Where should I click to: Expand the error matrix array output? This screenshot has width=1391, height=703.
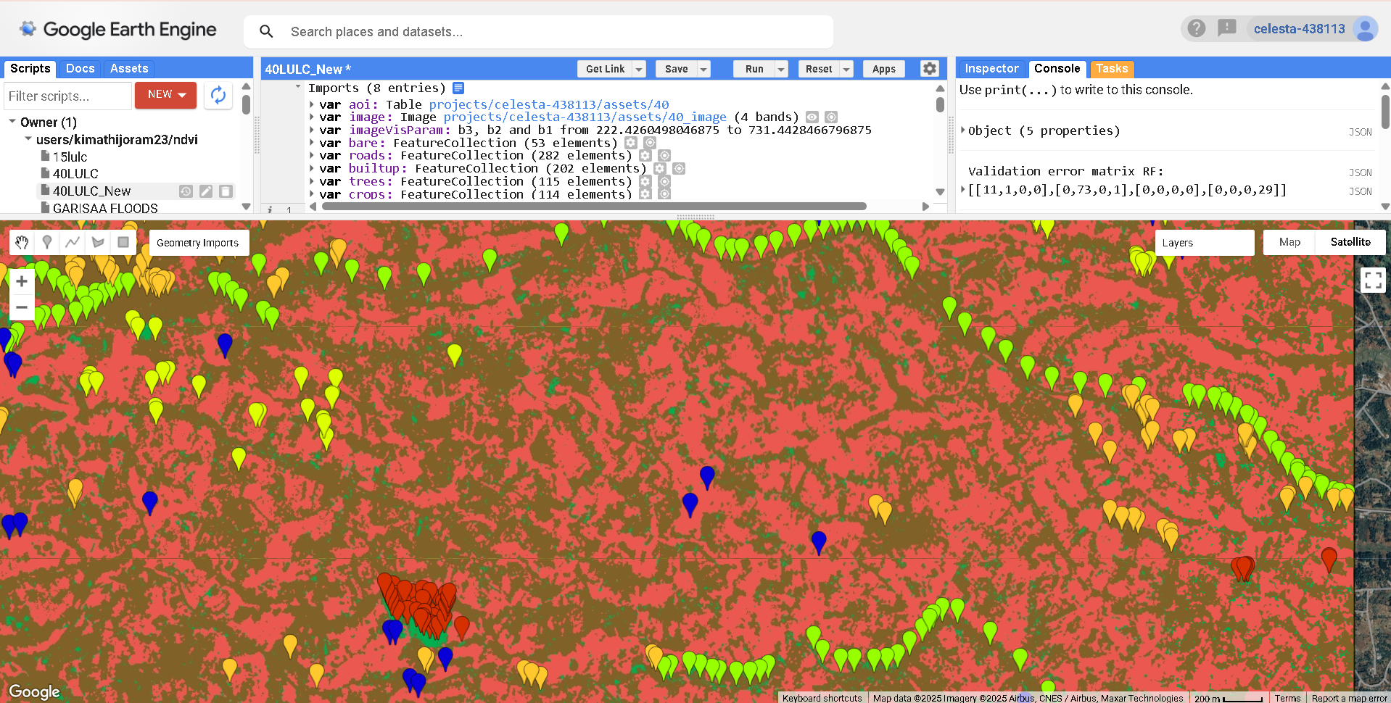(x=963, y=189)
